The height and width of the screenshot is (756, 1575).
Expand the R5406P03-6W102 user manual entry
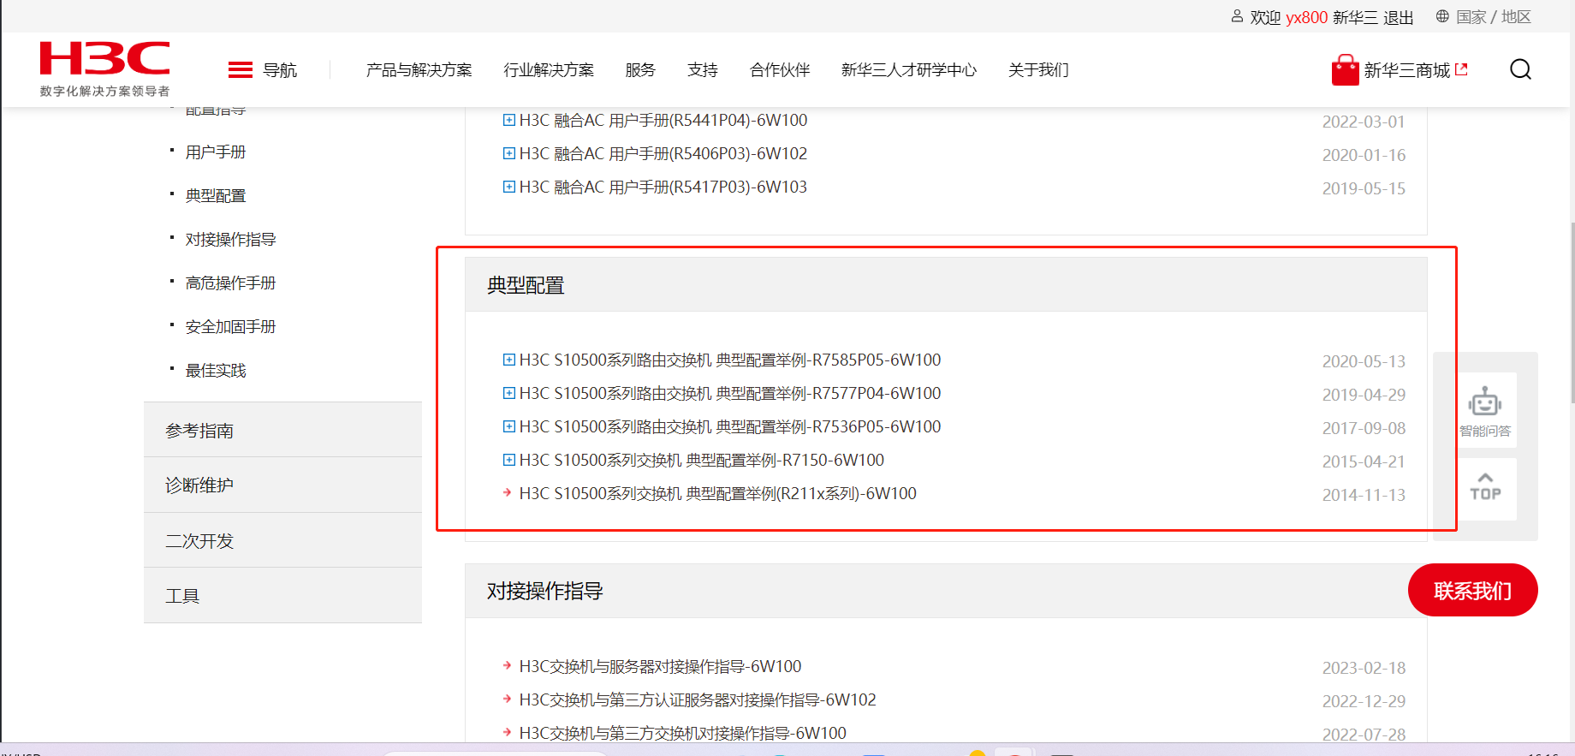click(x=509, y=153)
